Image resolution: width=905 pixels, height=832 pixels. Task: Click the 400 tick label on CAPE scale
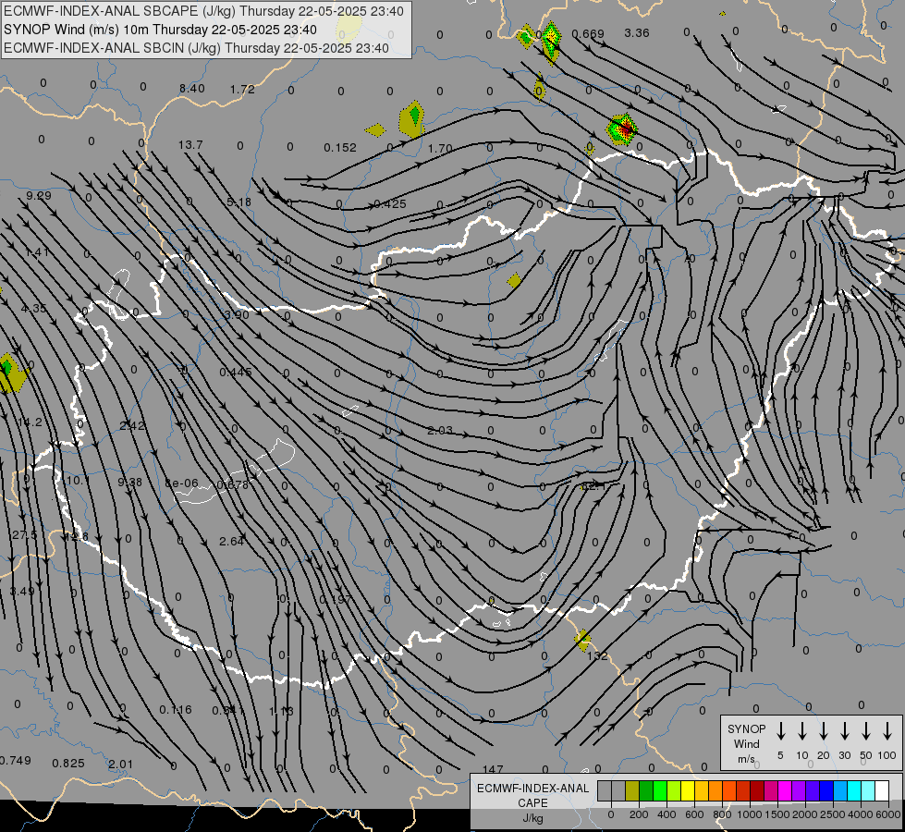(x=667, y=814)
